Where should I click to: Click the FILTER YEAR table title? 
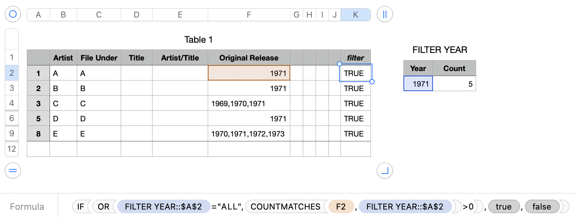[440, 50]
